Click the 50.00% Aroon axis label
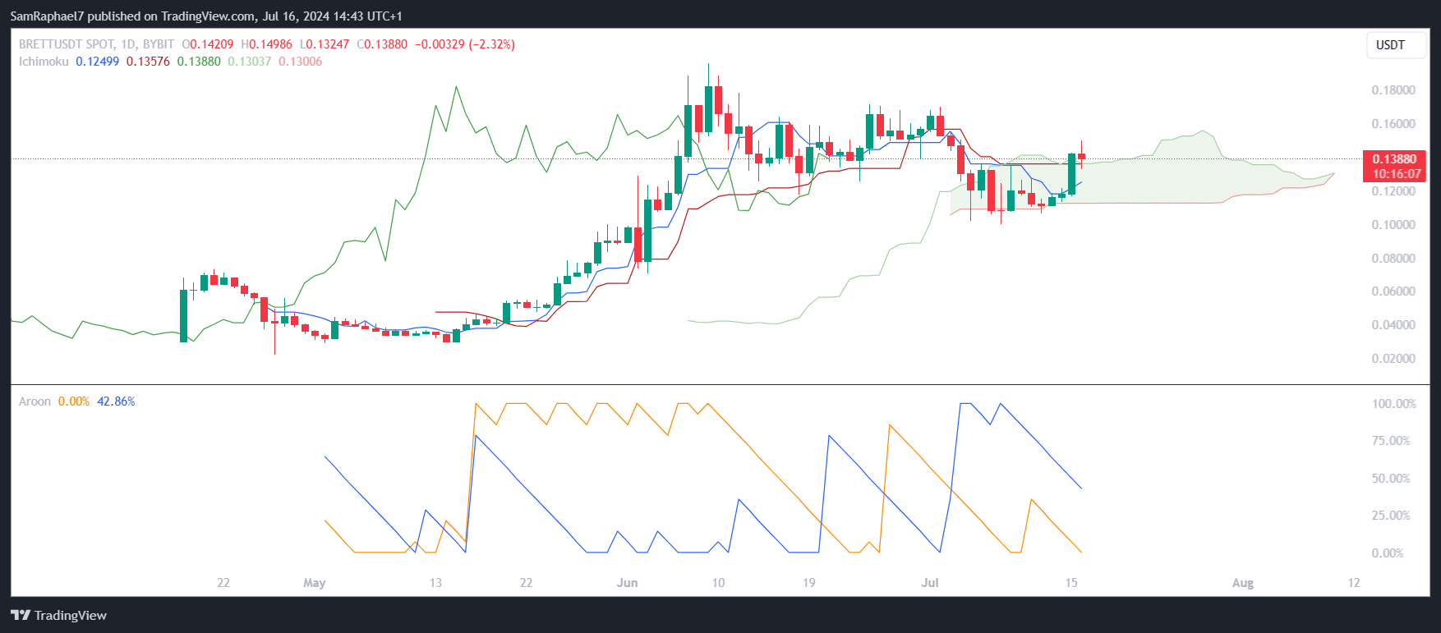This screenshot has height=633, width=1441. click(1391, 479)
